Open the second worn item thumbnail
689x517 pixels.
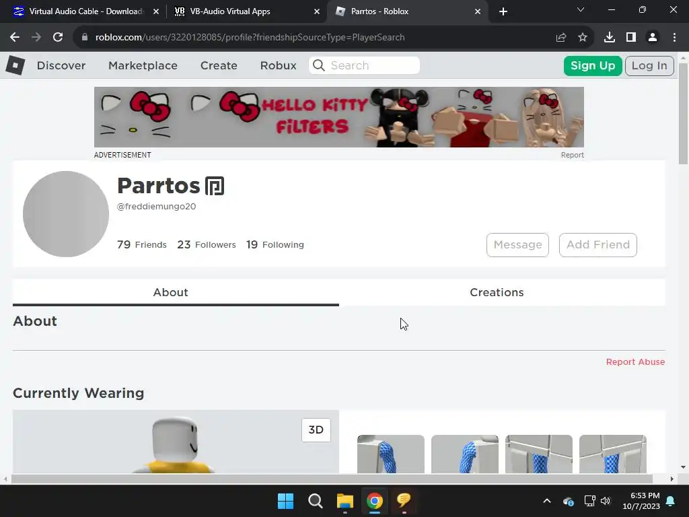click(x=465, y=454)
